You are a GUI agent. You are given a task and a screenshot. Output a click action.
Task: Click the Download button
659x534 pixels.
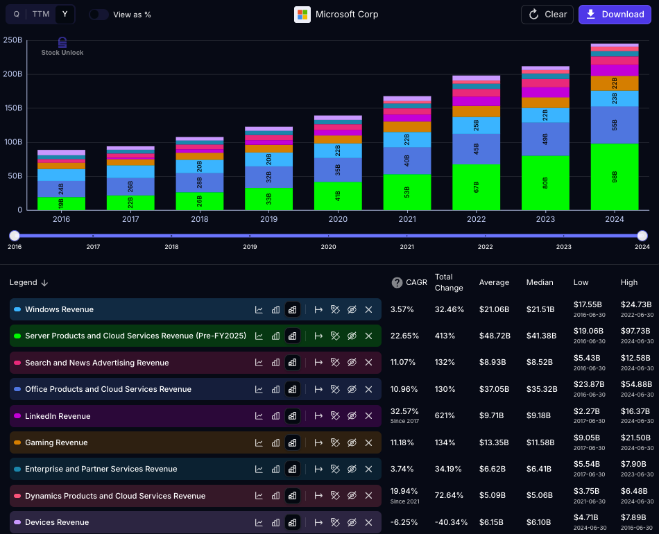[x=615, y=15]
